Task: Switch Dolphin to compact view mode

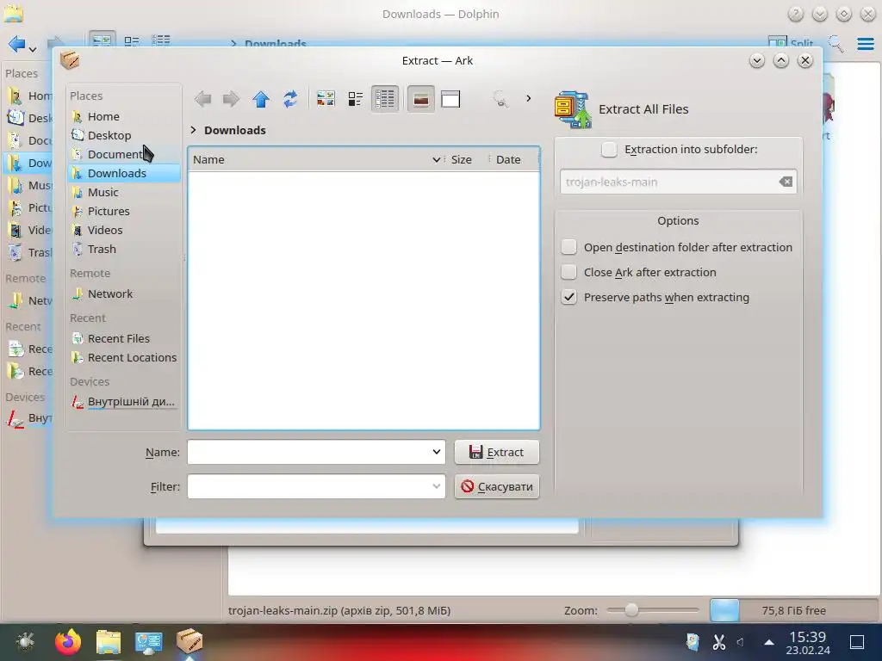Action: click(x=132, y=40)
